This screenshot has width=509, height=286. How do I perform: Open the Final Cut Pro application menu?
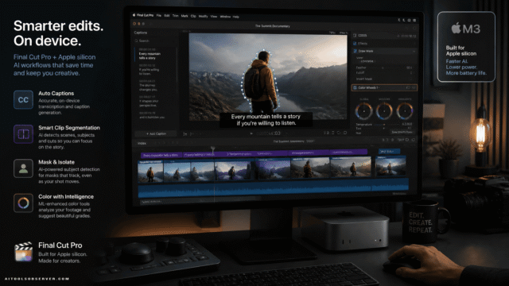(x=145, y=15)
